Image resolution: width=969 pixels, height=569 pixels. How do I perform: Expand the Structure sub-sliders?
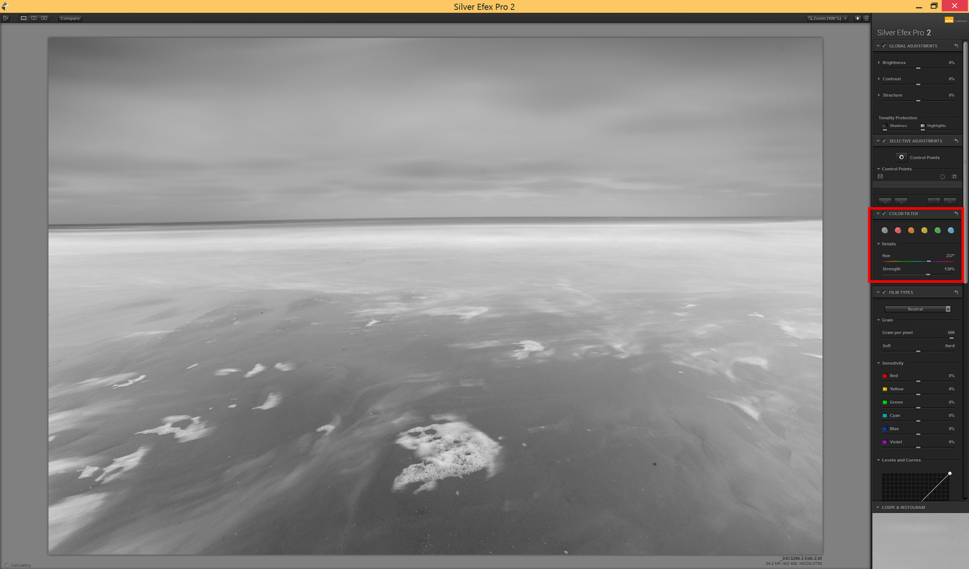[x=879, y=95]
